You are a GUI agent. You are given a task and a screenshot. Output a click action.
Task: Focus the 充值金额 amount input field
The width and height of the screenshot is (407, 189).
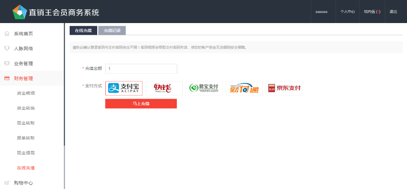pos(141,69)
